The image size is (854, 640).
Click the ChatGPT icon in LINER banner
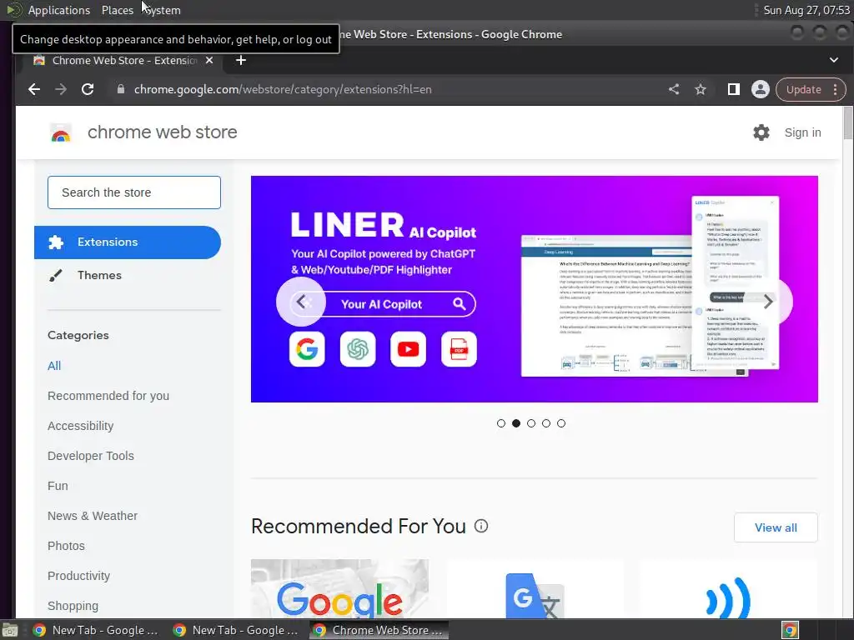pos(358,349)
